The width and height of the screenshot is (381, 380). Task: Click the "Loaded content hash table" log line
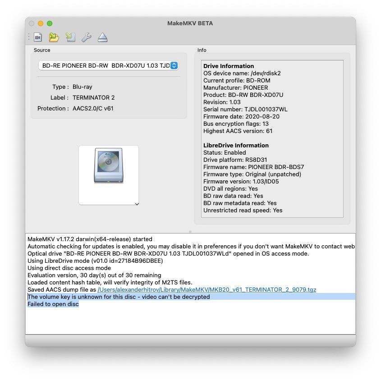pos(110,282)
